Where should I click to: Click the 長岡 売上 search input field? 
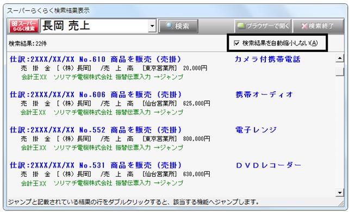click(x=95, y=26)
